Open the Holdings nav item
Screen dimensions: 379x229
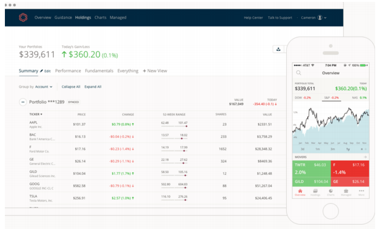click(x=83, y=18)
